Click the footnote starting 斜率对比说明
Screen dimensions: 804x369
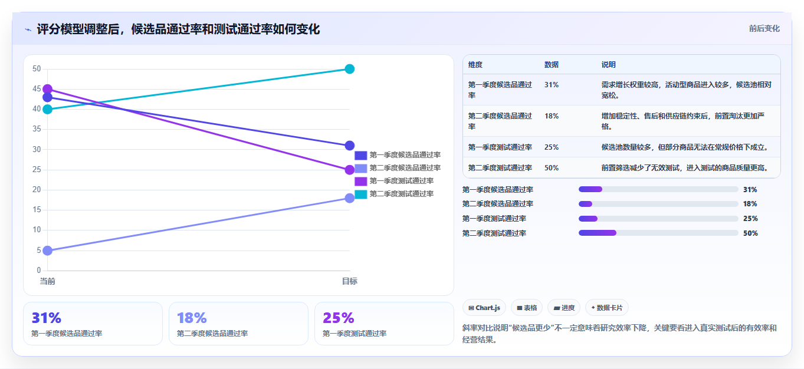[x=620, y=334]
